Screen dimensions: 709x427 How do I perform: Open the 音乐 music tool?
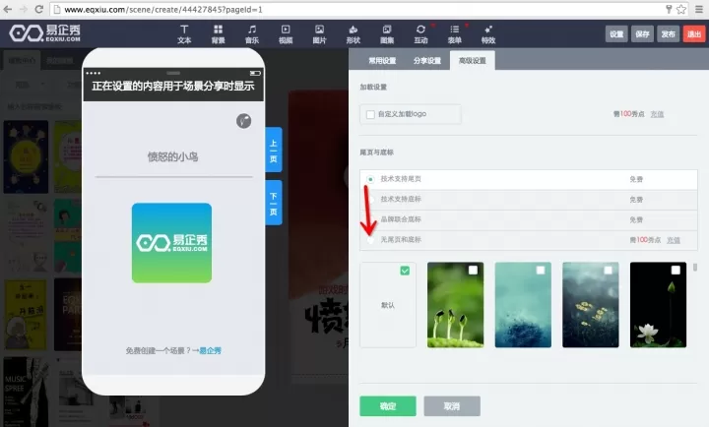[252, 34]
